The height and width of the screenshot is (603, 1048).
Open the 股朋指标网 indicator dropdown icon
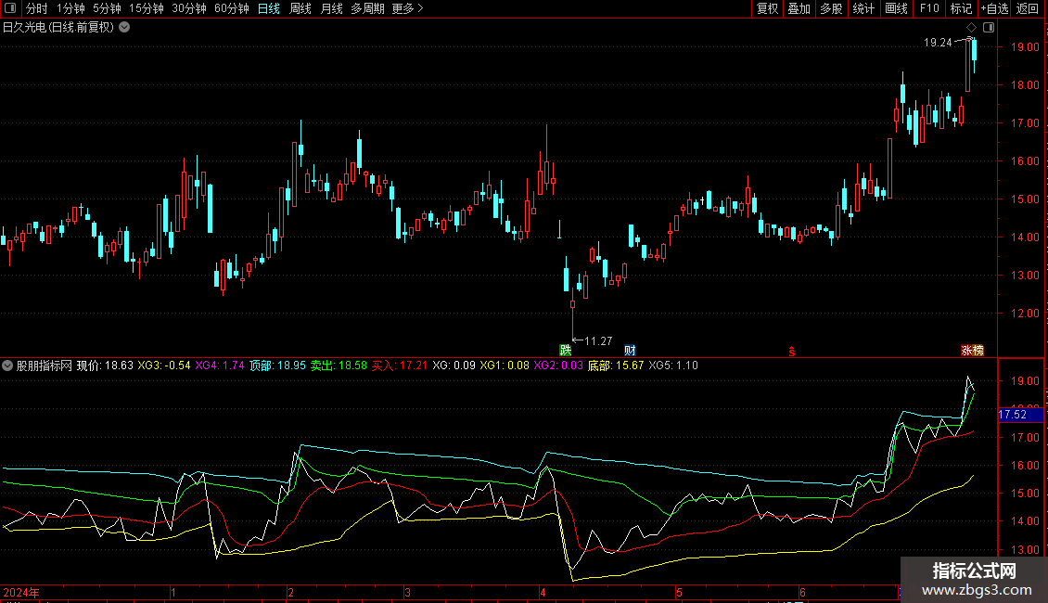7,366
